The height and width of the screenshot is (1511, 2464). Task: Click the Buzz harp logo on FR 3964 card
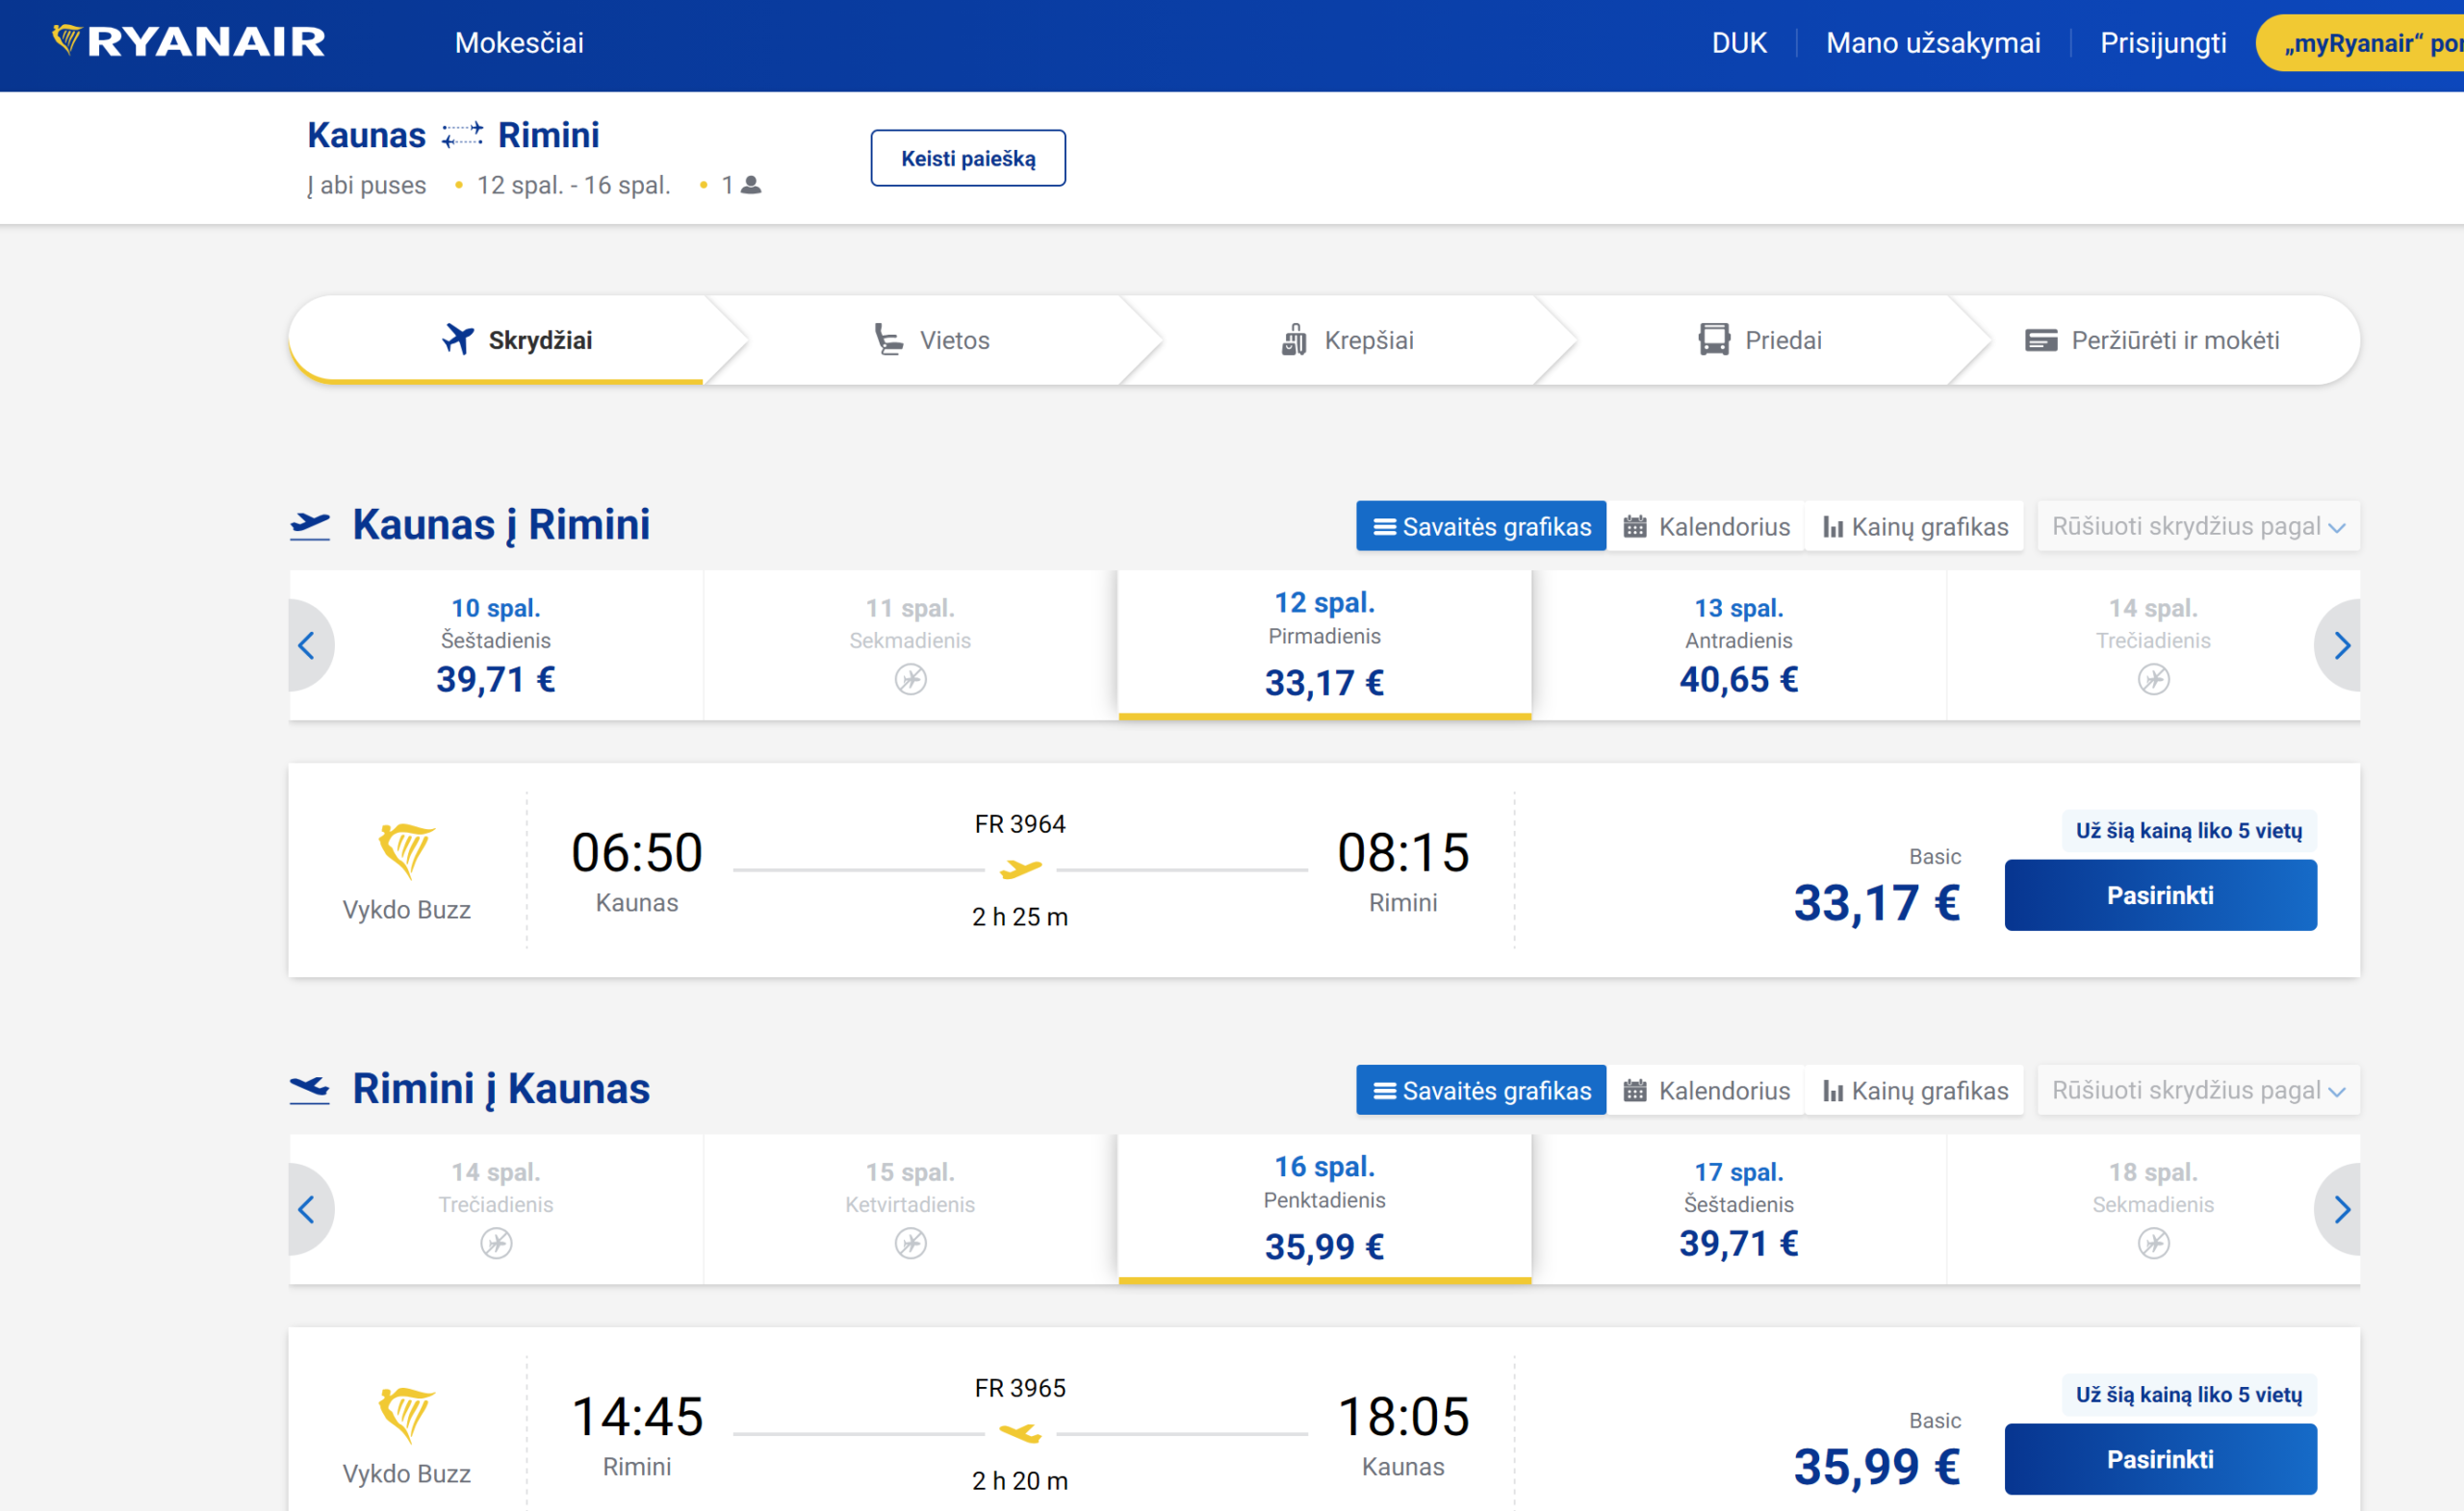406,851
